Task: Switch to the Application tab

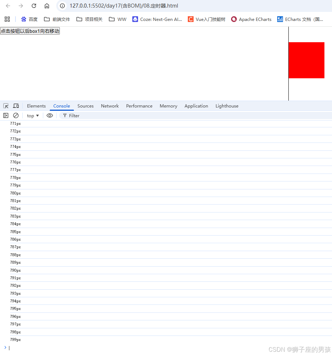Action: click(x=196, y=106)
